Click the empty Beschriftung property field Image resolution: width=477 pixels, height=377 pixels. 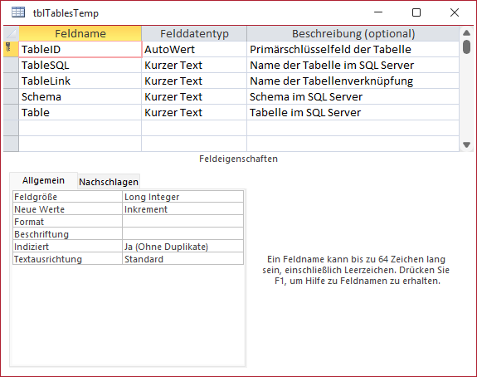tap(183, 234)
